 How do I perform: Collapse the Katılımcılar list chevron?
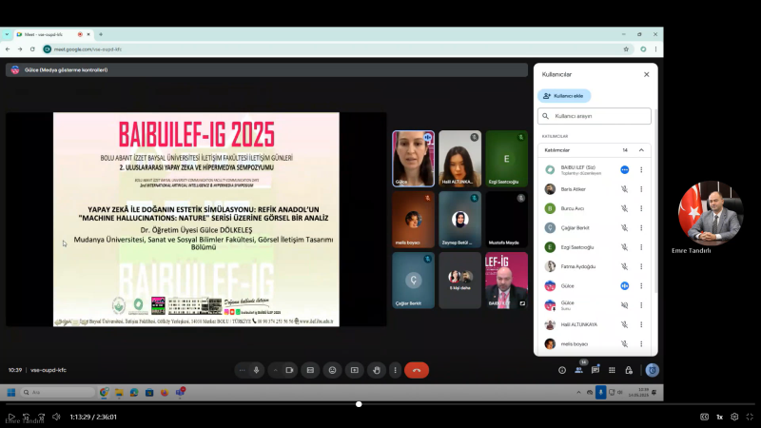tap(641, 150)
